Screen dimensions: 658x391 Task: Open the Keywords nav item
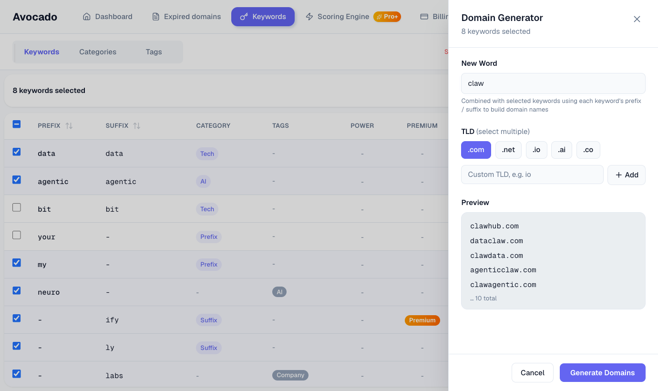point(263,17)
